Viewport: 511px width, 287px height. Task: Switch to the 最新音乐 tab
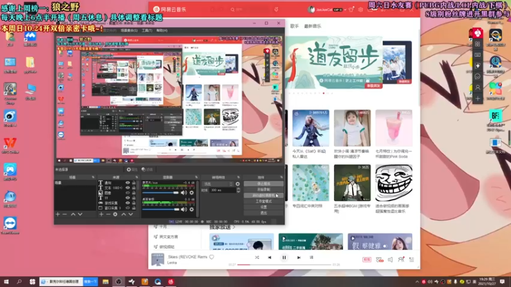[x=312, y=26]
